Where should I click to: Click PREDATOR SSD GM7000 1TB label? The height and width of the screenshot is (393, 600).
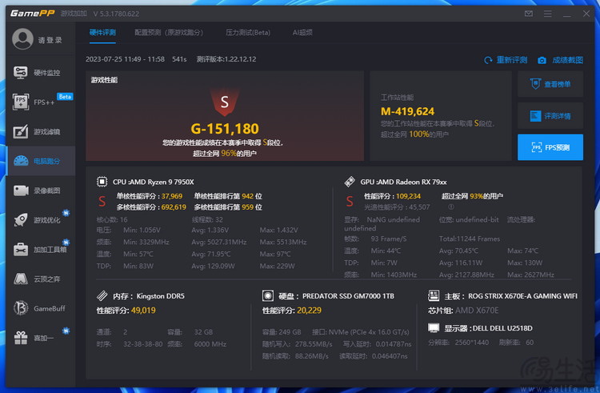348,296
